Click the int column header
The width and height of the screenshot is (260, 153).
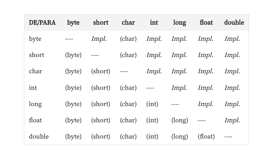pyautogui.click(x=154, y=22)
